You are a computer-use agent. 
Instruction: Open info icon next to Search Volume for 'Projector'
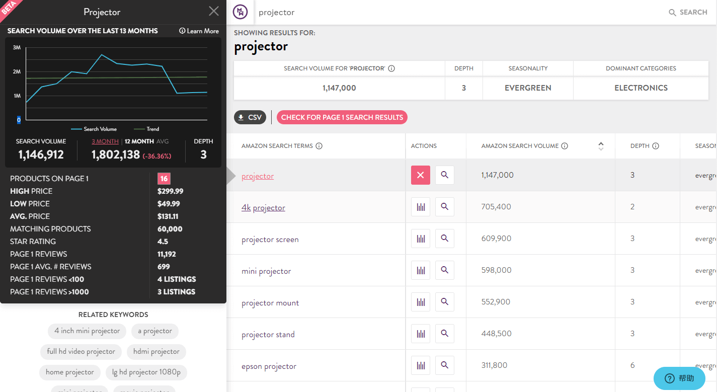tap(391, 68)
